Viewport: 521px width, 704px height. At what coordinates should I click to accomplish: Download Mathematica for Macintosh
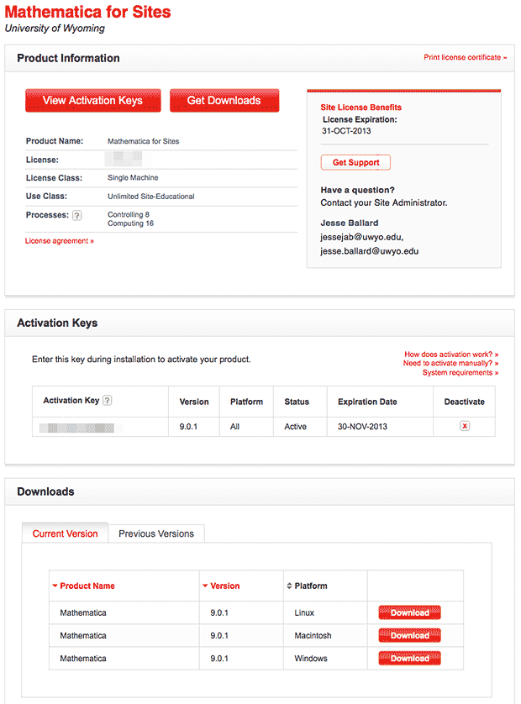(409, 635)
